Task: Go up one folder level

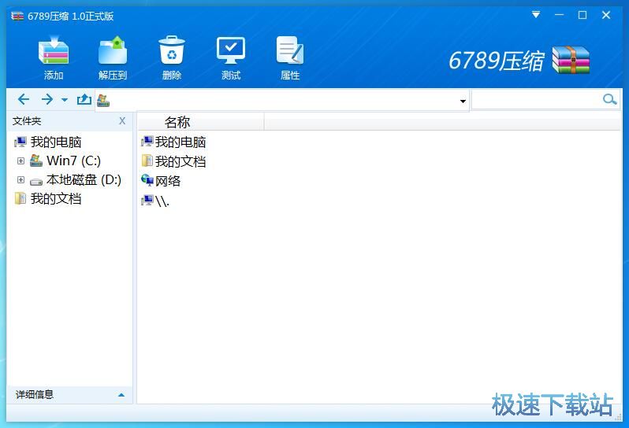Action: click(84, 99)
